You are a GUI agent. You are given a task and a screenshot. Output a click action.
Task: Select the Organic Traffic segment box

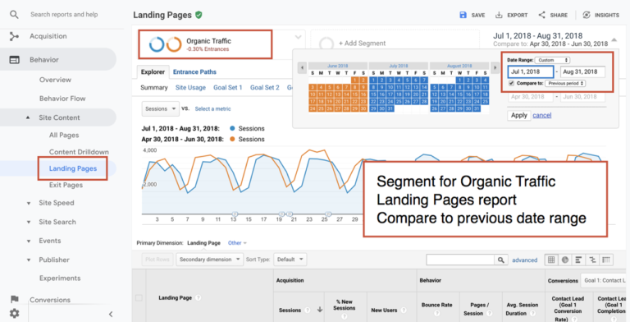point(205,44)
